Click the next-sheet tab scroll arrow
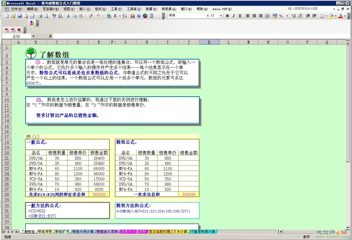The height and width of the screenshot is (240, 352). 12,232
